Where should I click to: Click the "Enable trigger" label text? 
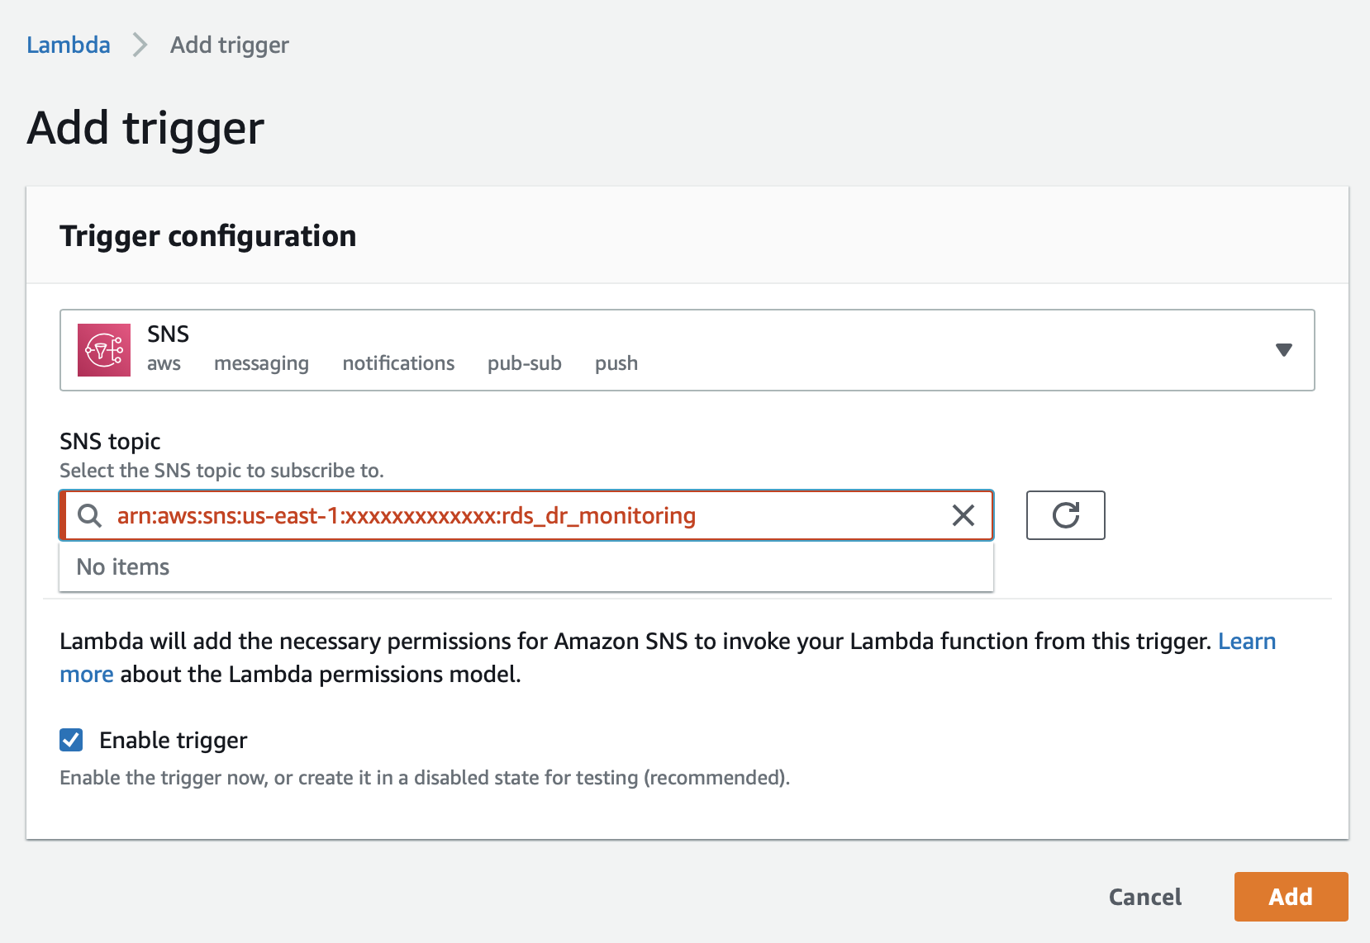coord(173,740)
